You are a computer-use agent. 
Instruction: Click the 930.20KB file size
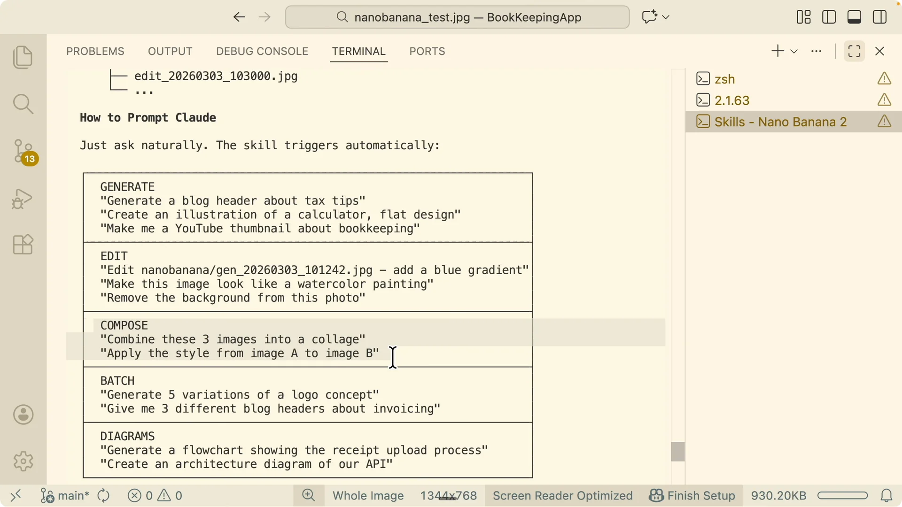(778, 495)
